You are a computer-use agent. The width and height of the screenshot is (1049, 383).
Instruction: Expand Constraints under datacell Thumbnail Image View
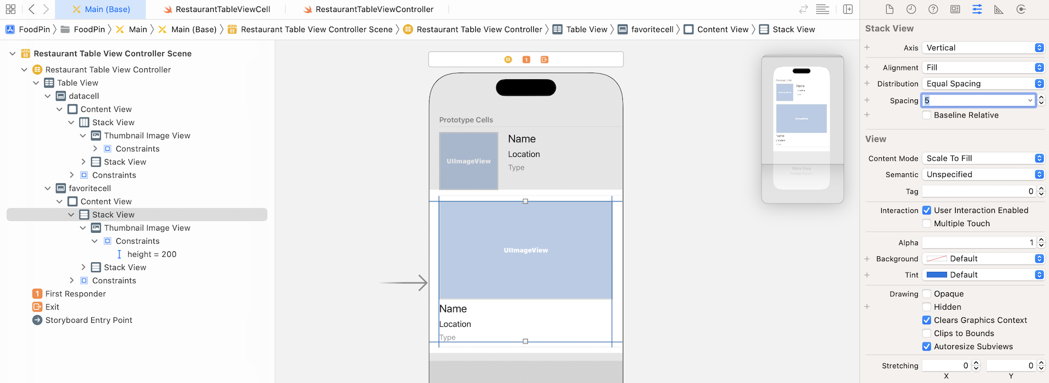[95, 149]
